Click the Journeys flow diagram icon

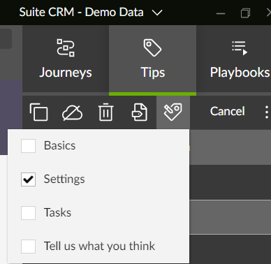pyautogui.click(x=66, y=47)
